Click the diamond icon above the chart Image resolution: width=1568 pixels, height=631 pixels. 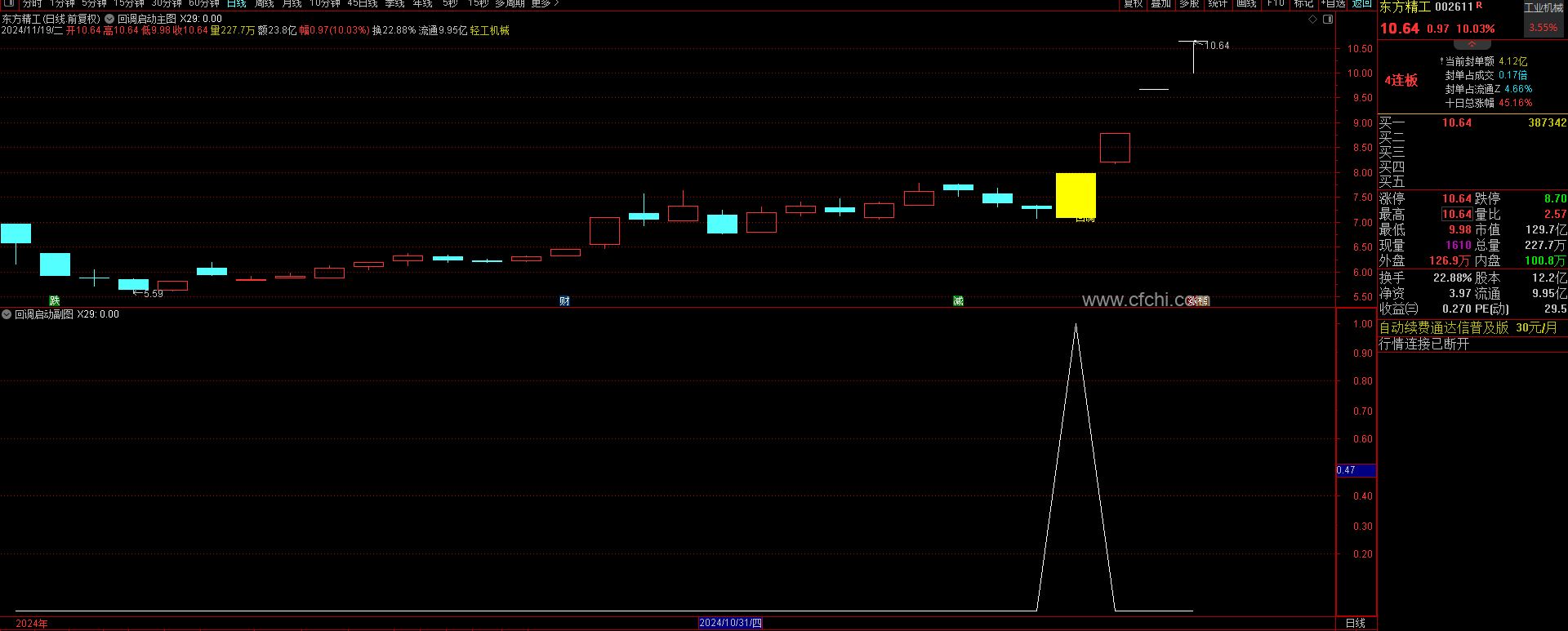click(x=1313, y=19)
